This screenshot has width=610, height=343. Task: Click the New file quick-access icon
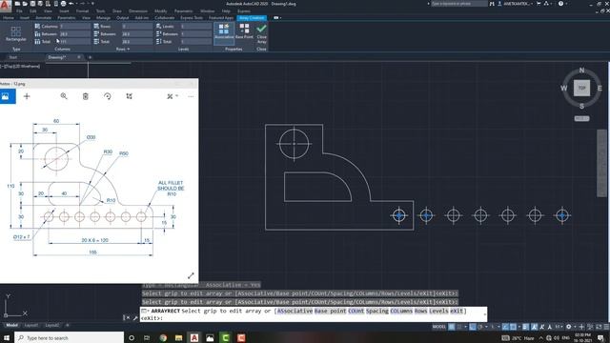point(17,4)
